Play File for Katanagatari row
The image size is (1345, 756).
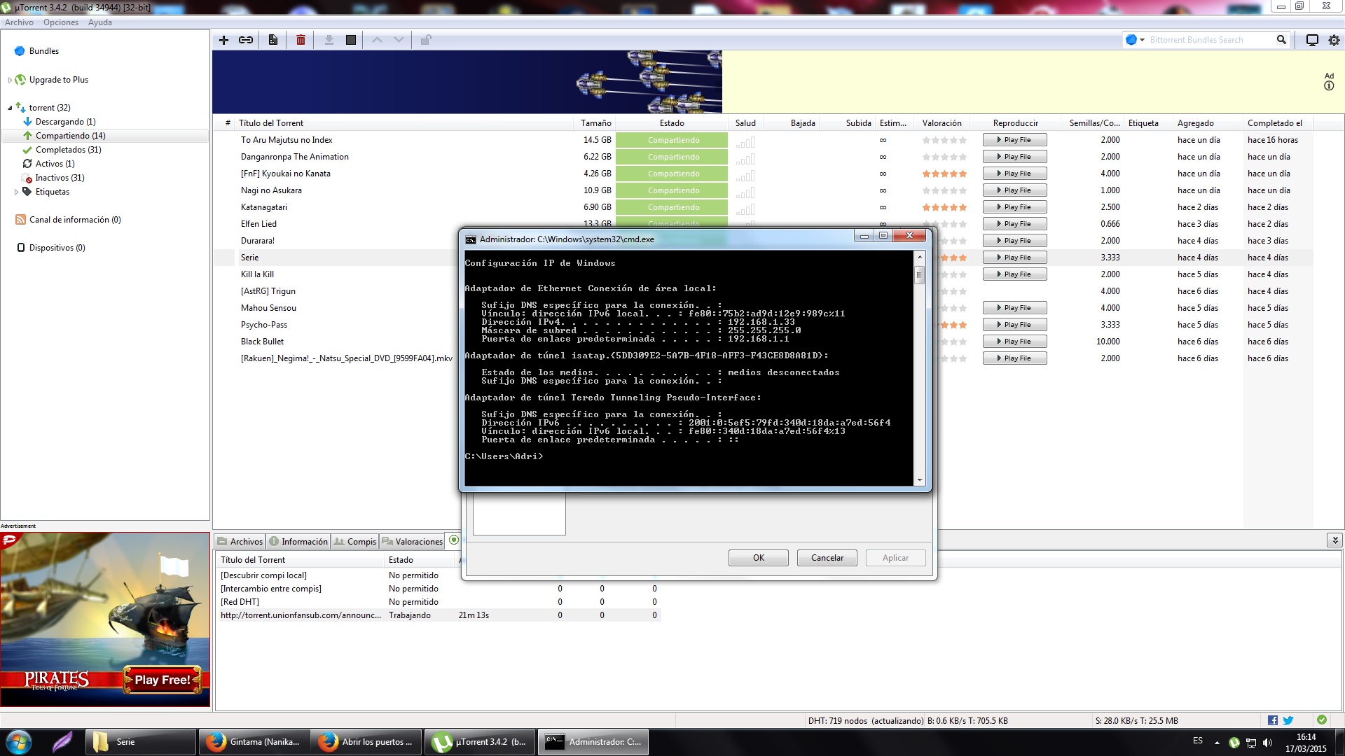pos(1014,207)
